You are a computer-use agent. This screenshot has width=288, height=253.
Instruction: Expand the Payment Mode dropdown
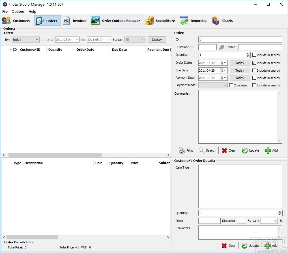click(213, 85)
